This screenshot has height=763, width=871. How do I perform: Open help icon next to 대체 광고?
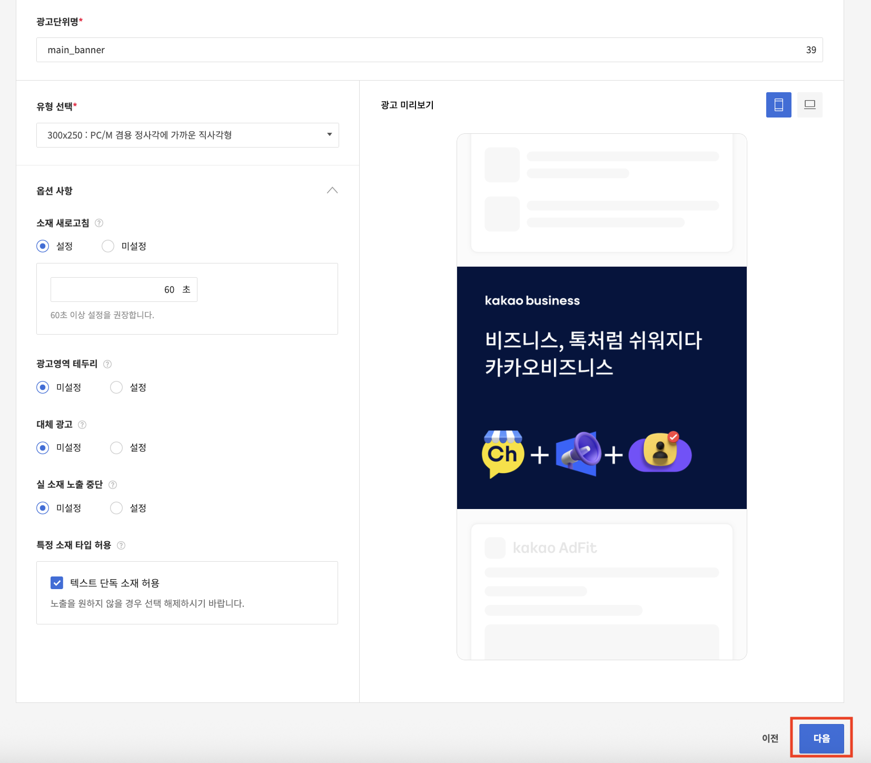82,425
